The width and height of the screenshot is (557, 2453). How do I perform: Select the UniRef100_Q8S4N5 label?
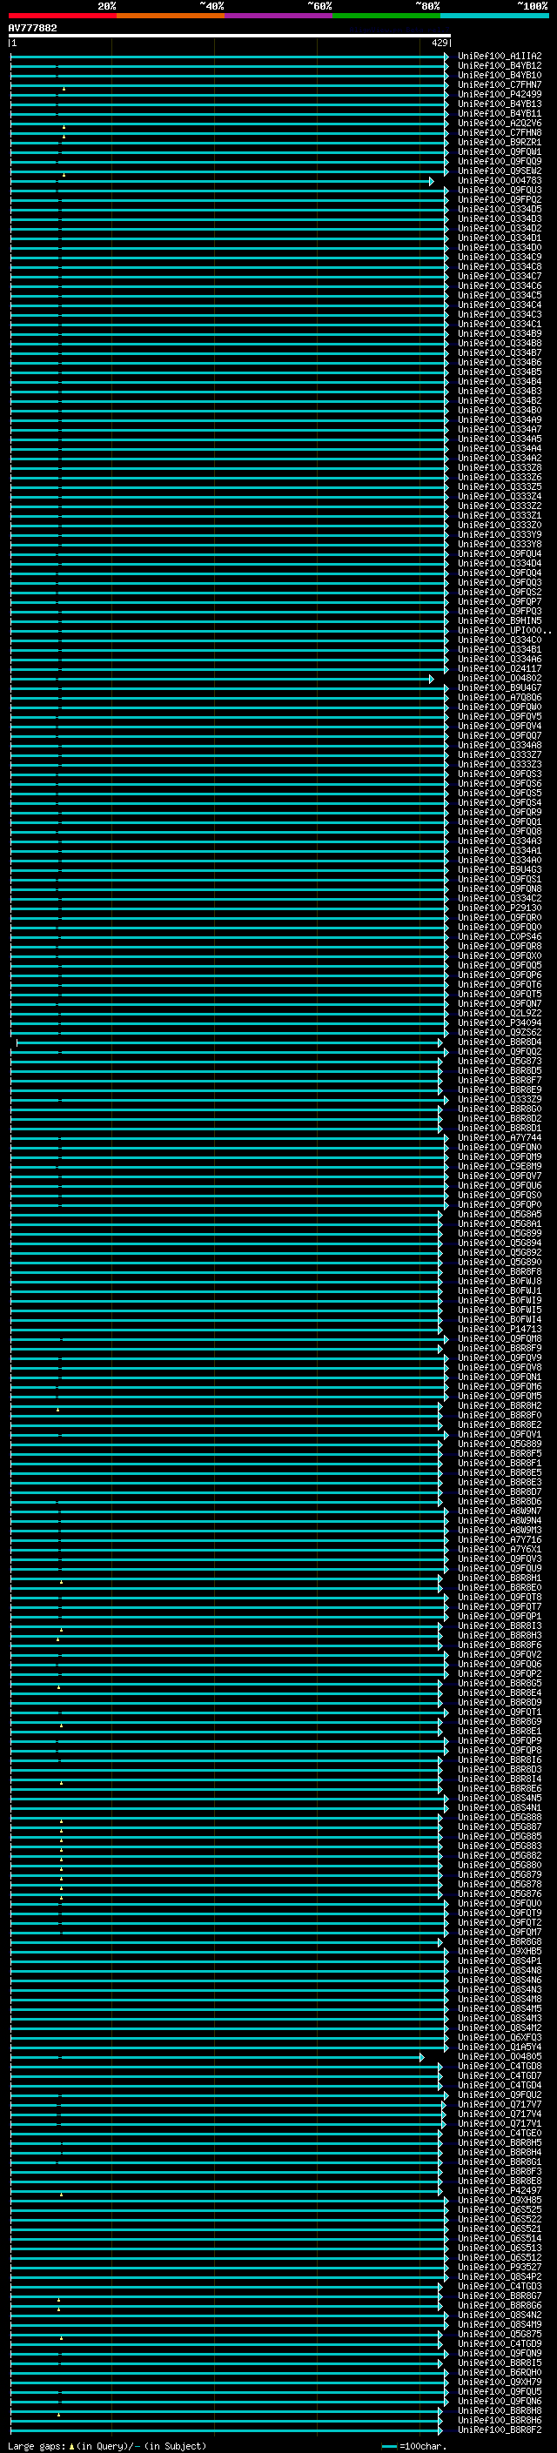tap(500, 1799)
